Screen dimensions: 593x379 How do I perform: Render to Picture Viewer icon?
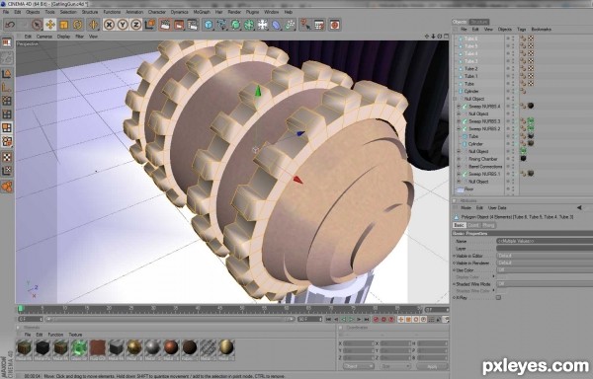tap(179, 25)
